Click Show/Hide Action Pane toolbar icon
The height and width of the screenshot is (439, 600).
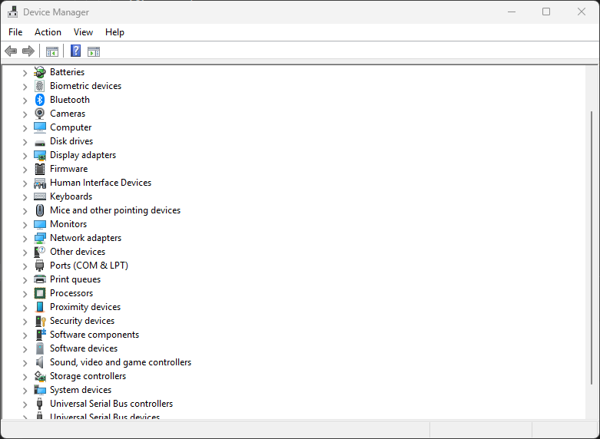tap(94, 51)
